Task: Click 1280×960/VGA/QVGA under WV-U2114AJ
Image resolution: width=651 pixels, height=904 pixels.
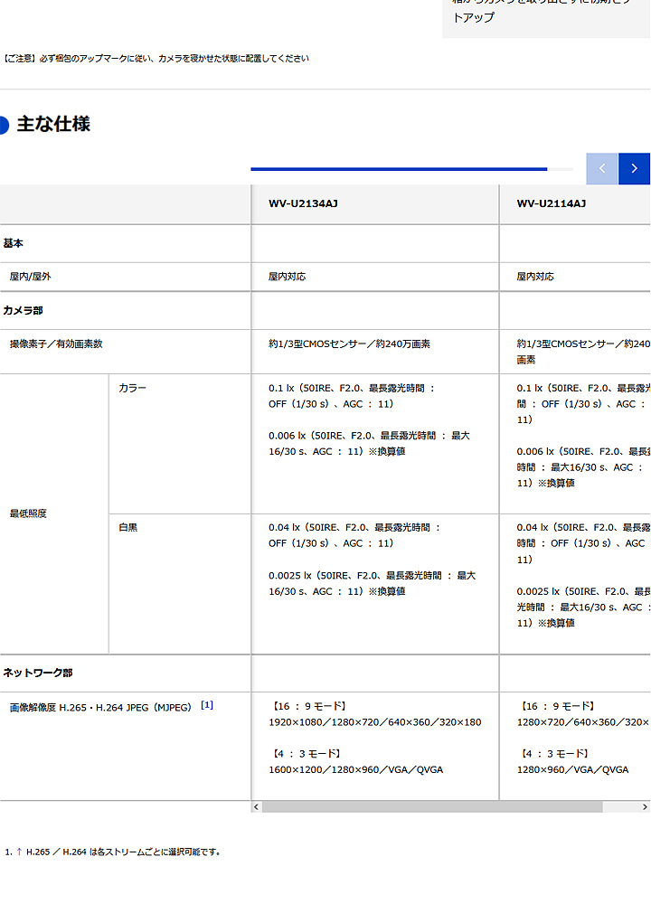Action: (572, 769)
